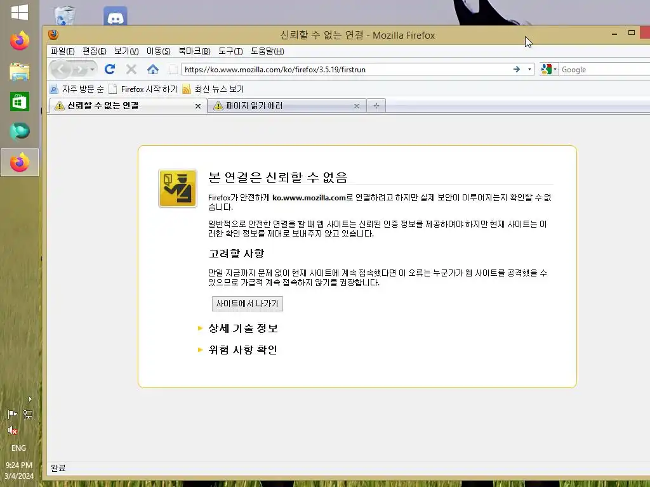The width and height of the screenshot is (650, 487).
Task: Maximize the Firefox window
Action: coord(632,33)
